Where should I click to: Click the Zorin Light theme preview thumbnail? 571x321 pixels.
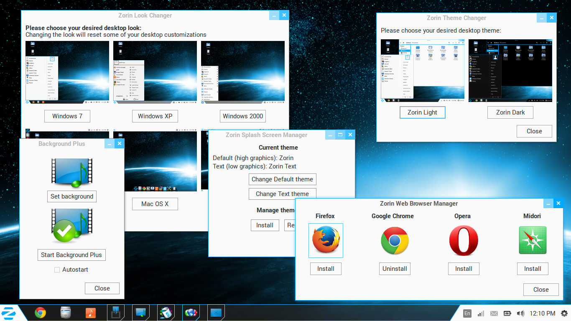pyautogui.click(x=423, y=71)
